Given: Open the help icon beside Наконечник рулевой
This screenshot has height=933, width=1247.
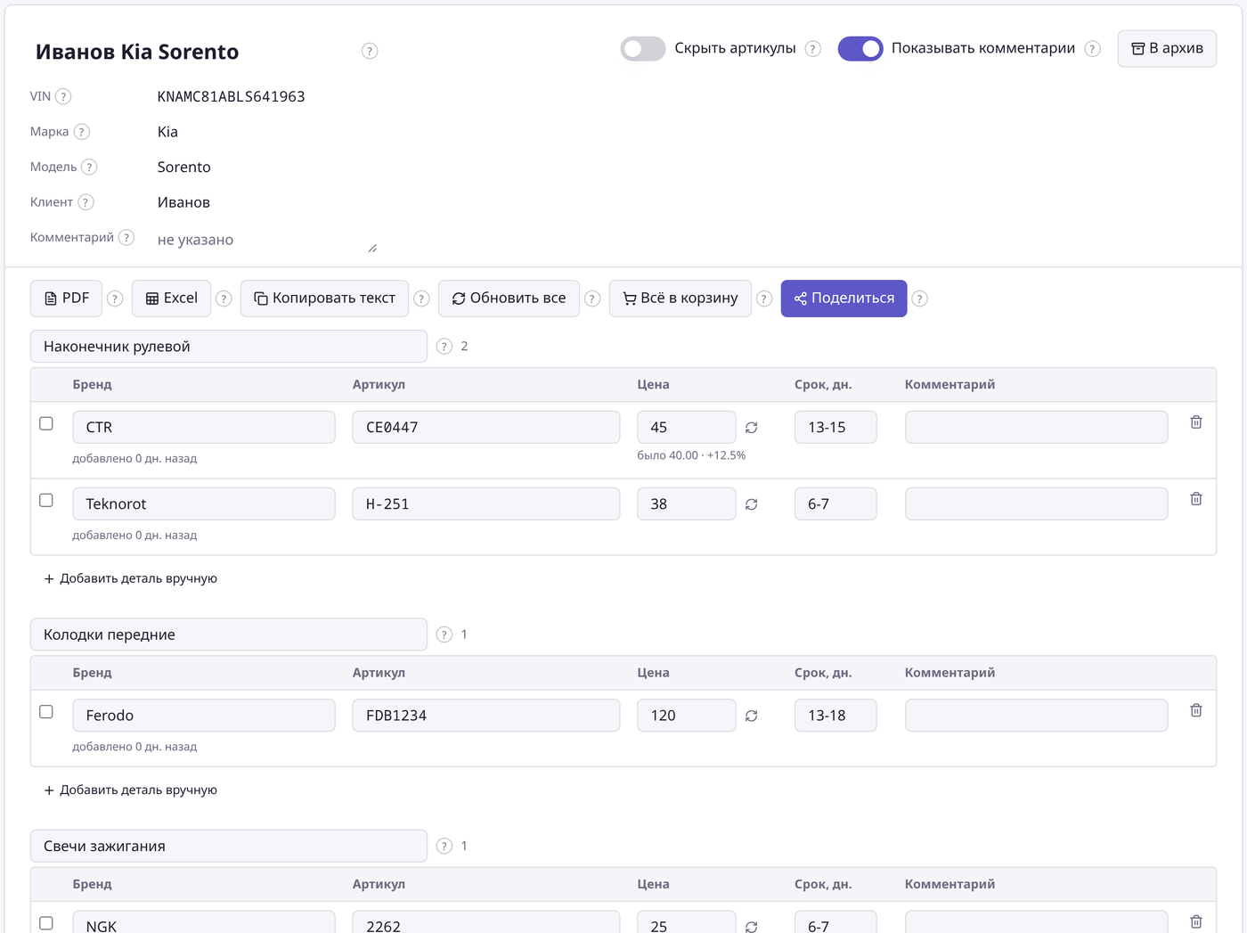Looking at the screenshot, I should point(444,347).
